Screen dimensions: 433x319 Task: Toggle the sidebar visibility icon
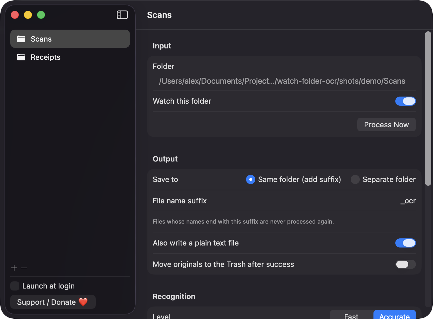click(x=122, y=15)
